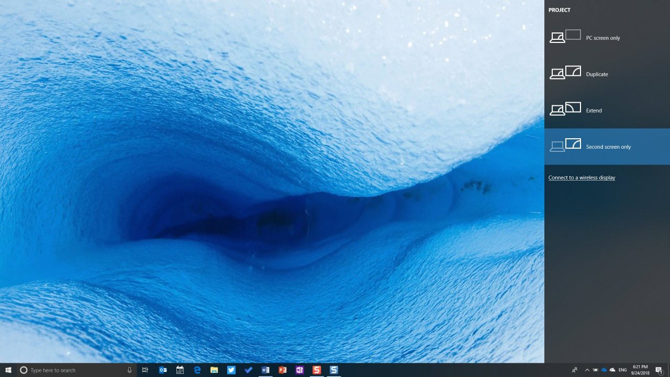Focus the Type here to search box
670x377 pixels.
click(77, 370)
